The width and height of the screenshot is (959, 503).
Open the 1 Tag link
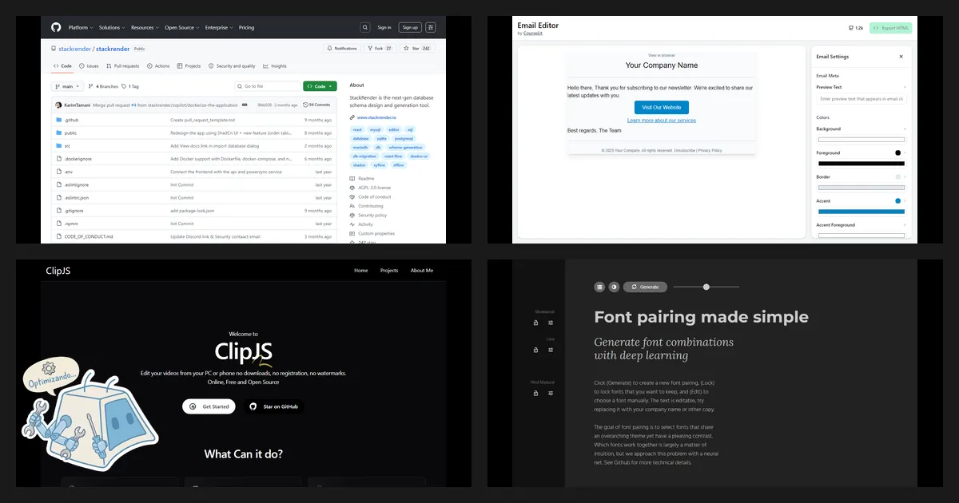click(x=130, y=86)
